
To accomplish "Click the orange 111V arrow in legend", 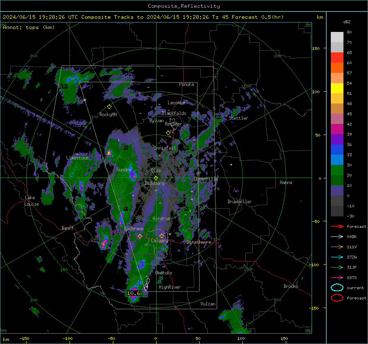I will coord(337,247).
